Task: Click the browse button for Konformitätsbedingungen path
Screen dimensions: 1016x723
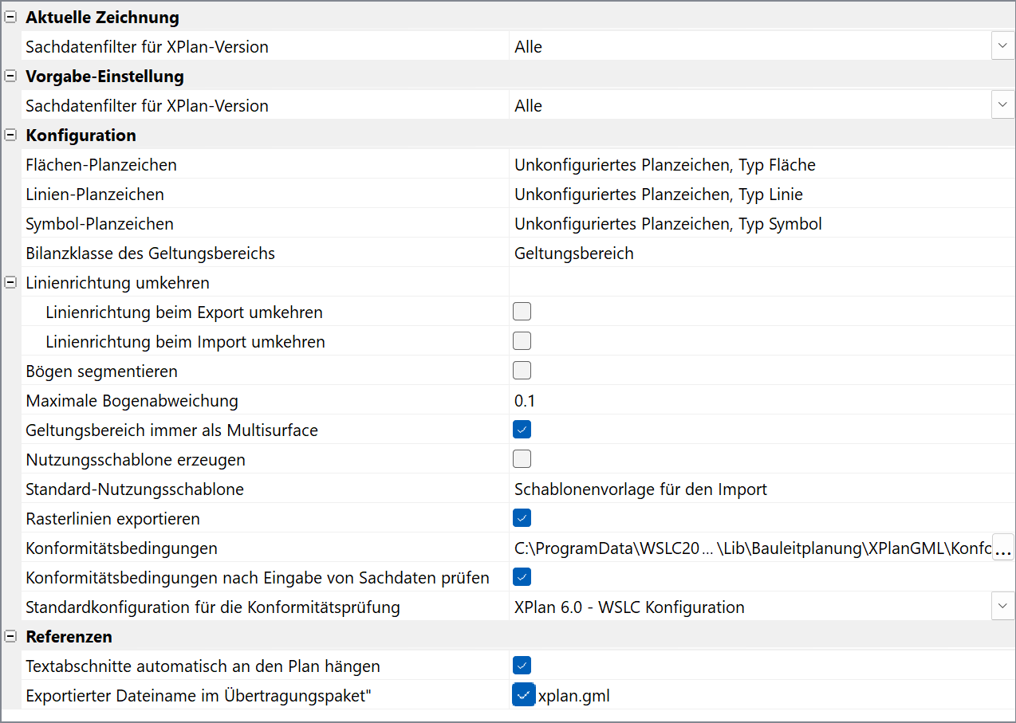Action: [1002, 549]
